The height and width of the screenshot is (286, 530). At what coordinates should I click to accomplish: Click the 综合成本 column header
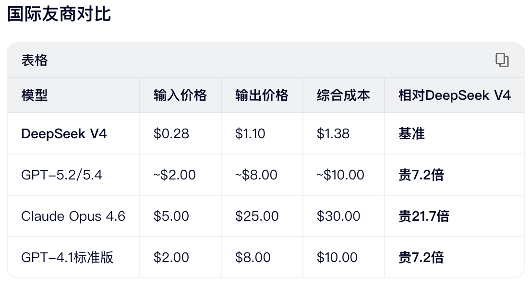[344, 95]
